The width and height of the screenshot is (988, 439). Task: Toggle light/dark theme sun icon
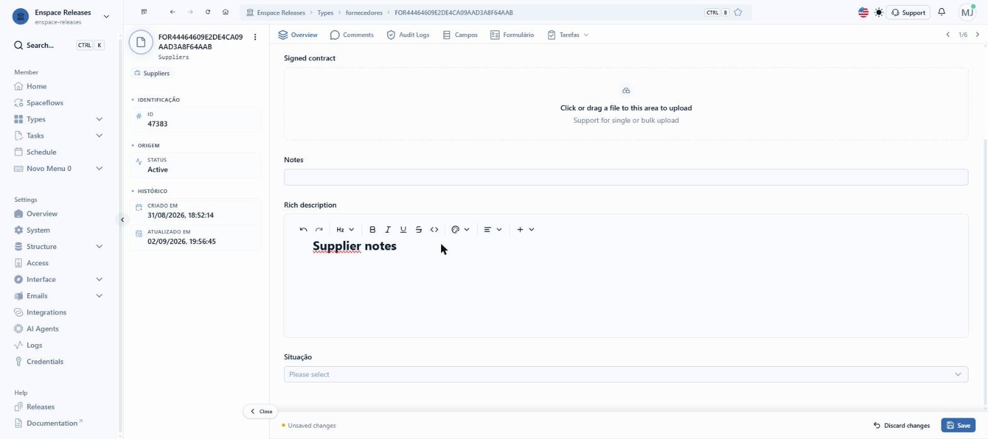[879, 13]
